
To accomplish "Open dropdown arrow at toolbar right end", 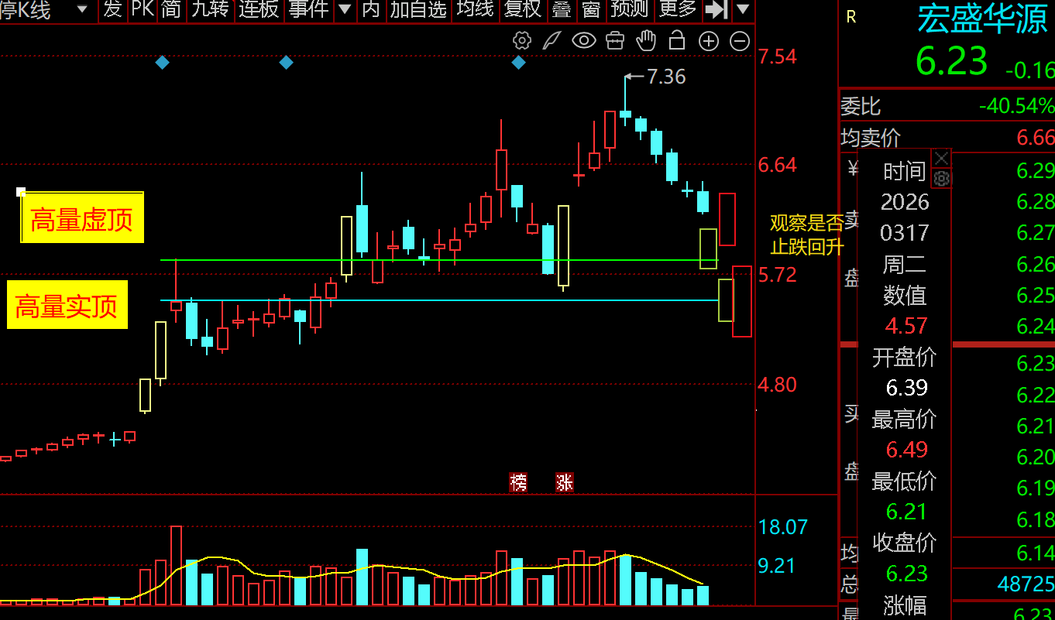I will tap(743, 10).
